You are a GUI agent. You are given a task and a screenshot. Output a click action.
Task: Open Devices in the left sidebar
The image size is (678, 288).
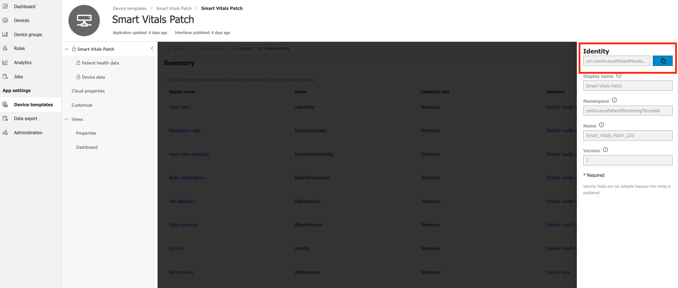pyautogui.click(x=22, y=21)
